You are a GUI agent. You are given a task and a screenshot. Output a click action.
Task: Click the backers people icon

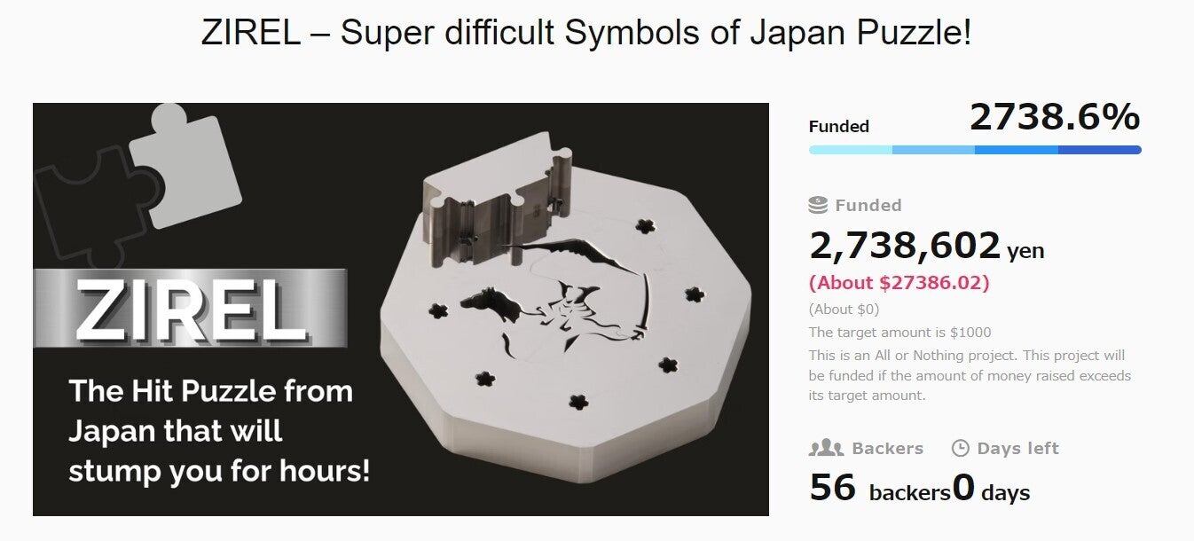point(825,448)
